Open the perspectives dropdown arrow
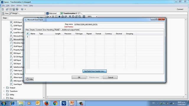This screenshot has width=189, height=106. click(x=25, y=9)
